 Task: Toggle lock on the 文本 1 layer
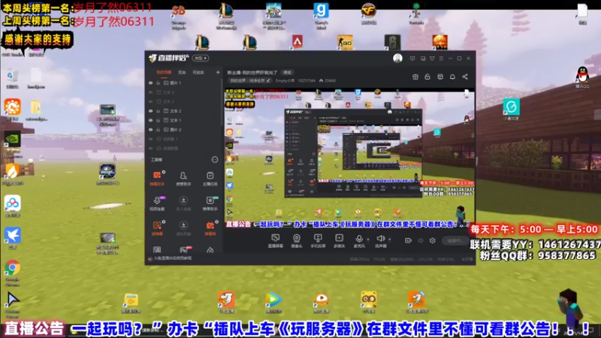tap(158, 120)
